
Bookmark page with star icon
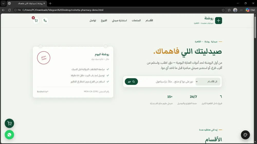[x=223, y=10]
